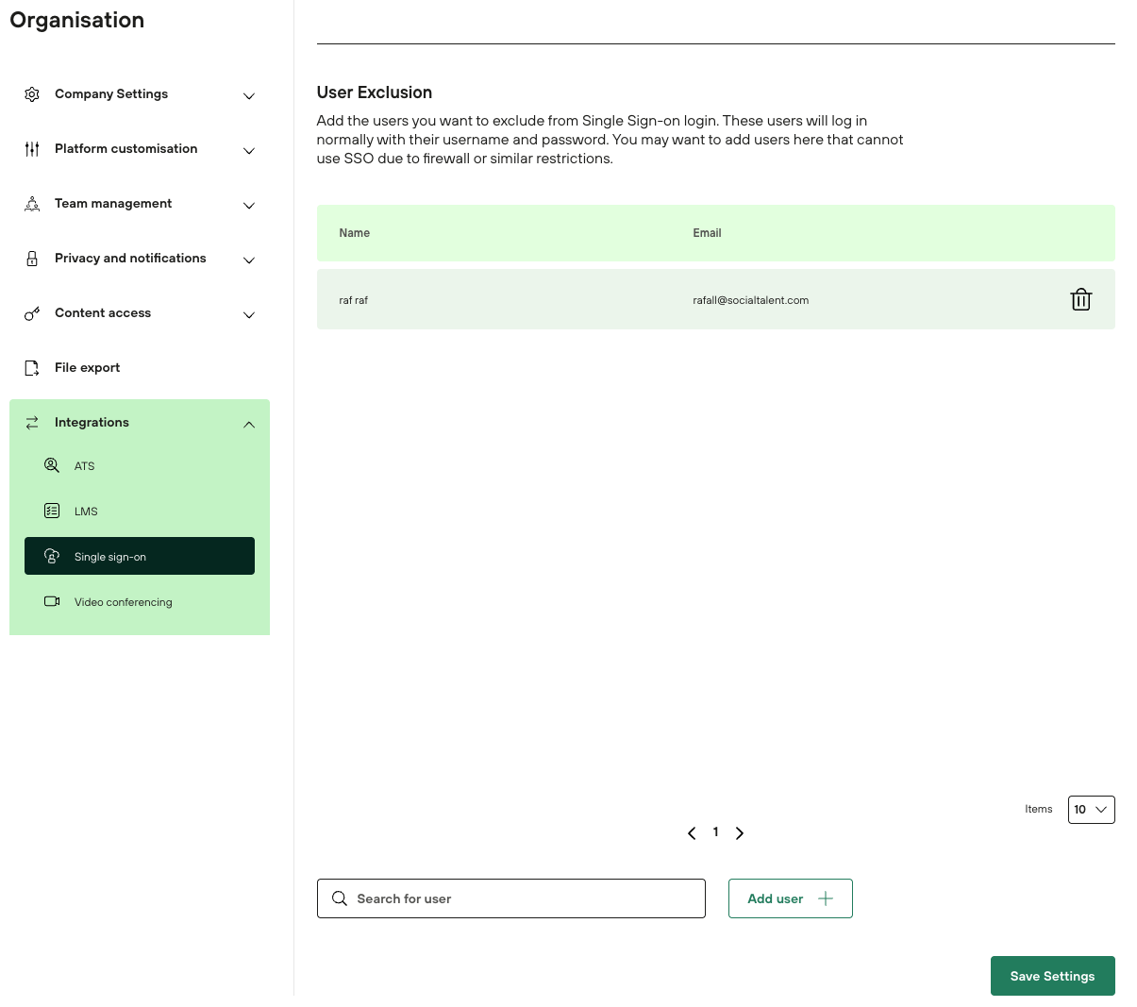Collapse the Integrations section chevron
Image resolution: width=1137 pixels, height=1007 pixels.
pos(249,425)
